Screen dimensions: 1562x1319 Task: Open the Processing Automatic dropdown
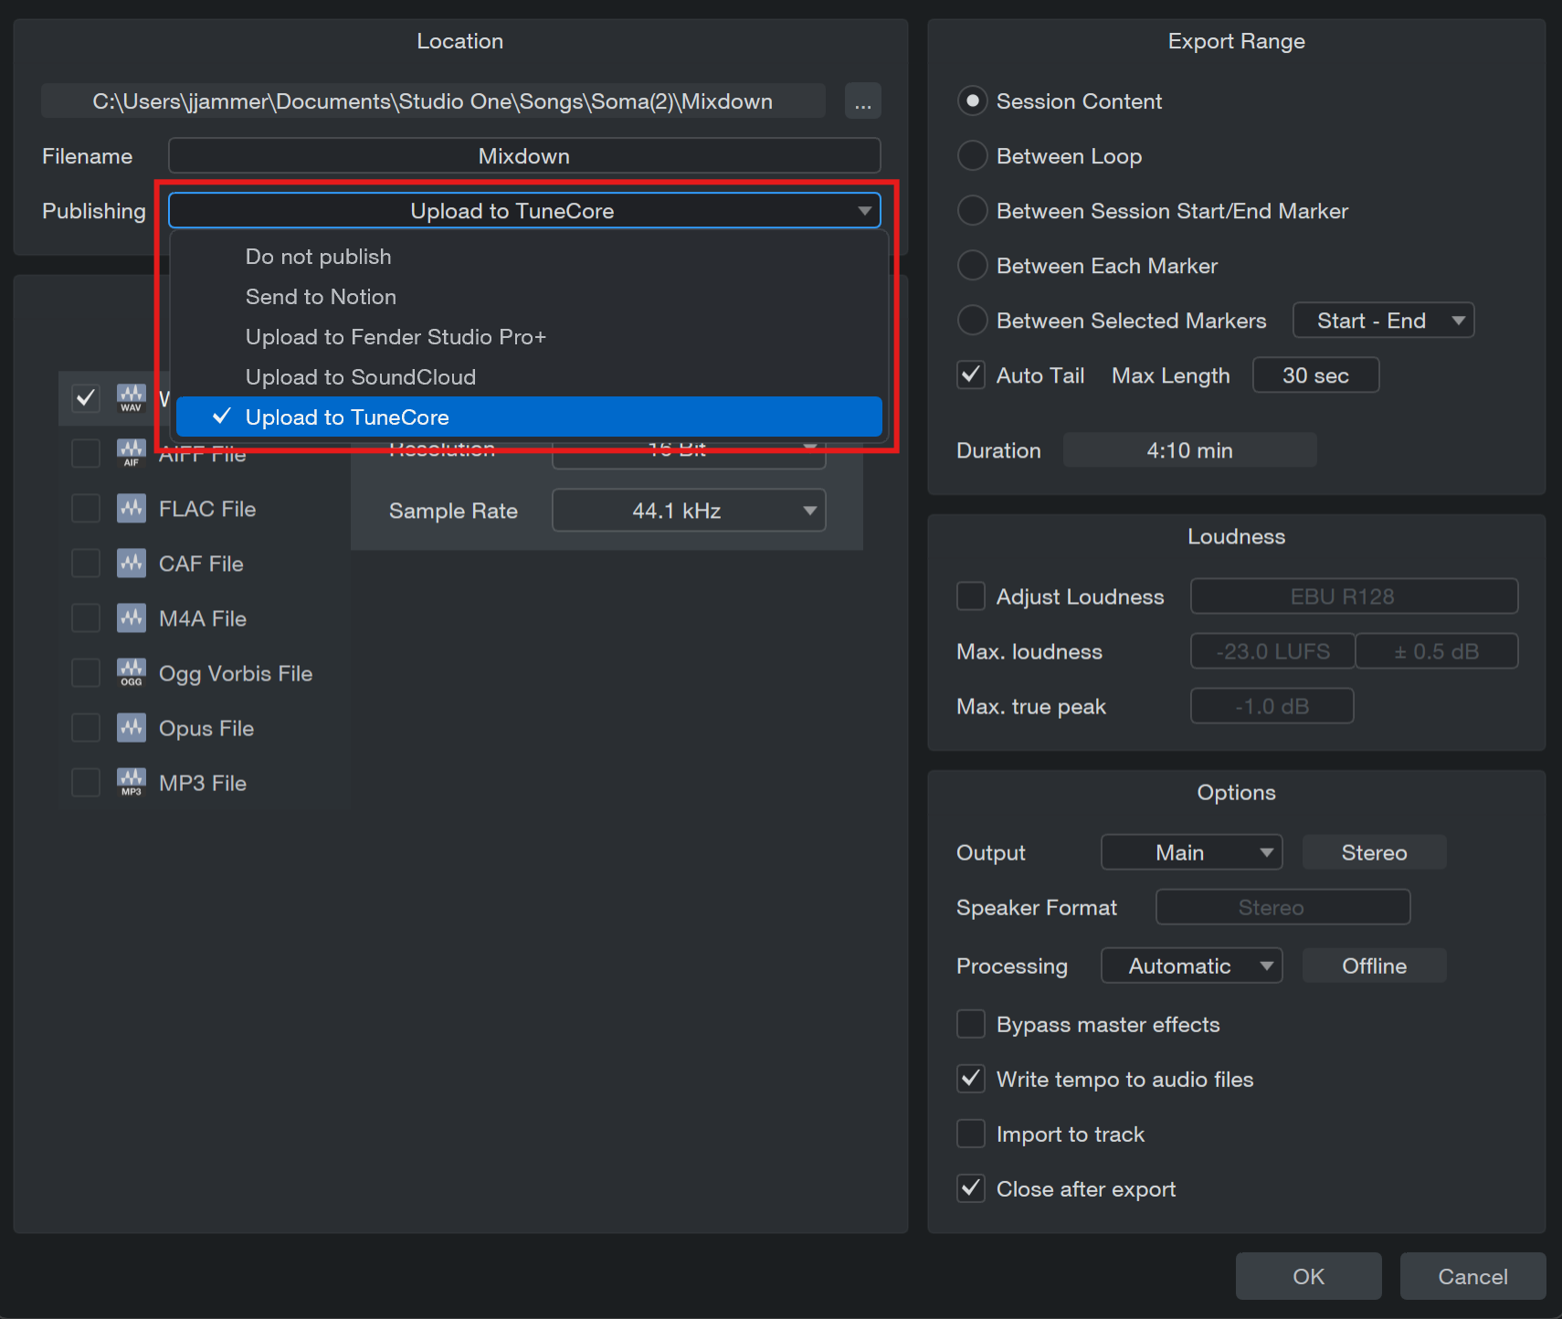(x=1191, y=966)
